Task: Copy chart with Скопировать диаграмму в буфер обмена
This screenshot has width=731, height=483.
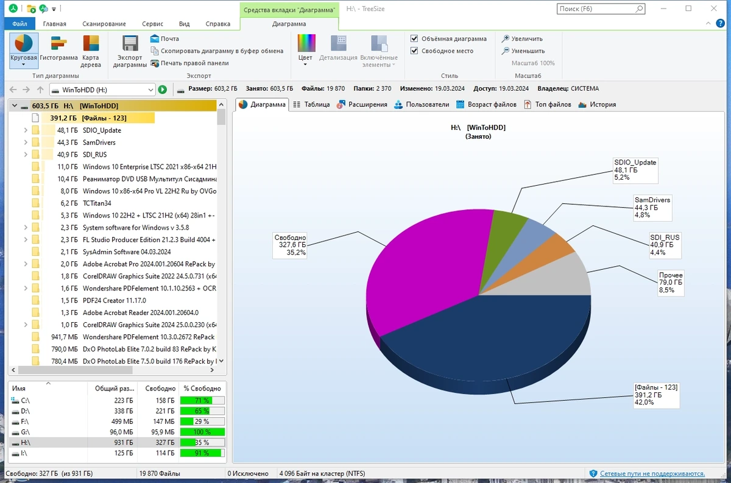Action: tap(217, 51)
